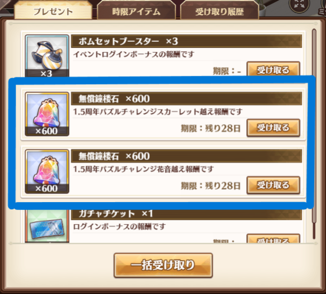This screenshot has height=294, width=326.
Task: Claim the 花音越え報酬 with 受け取る
Action: click(x=273, y=185)
